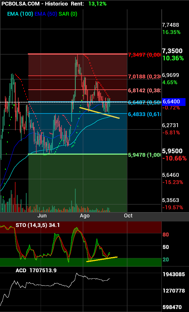The image size is (189, 312).
Task: Click the 7,3500 price axis label
Action: tap(172, 51)
